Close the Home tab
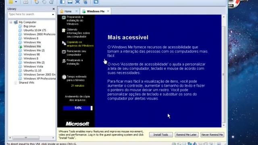Screen dimensions: 258x145 [77, 11]
